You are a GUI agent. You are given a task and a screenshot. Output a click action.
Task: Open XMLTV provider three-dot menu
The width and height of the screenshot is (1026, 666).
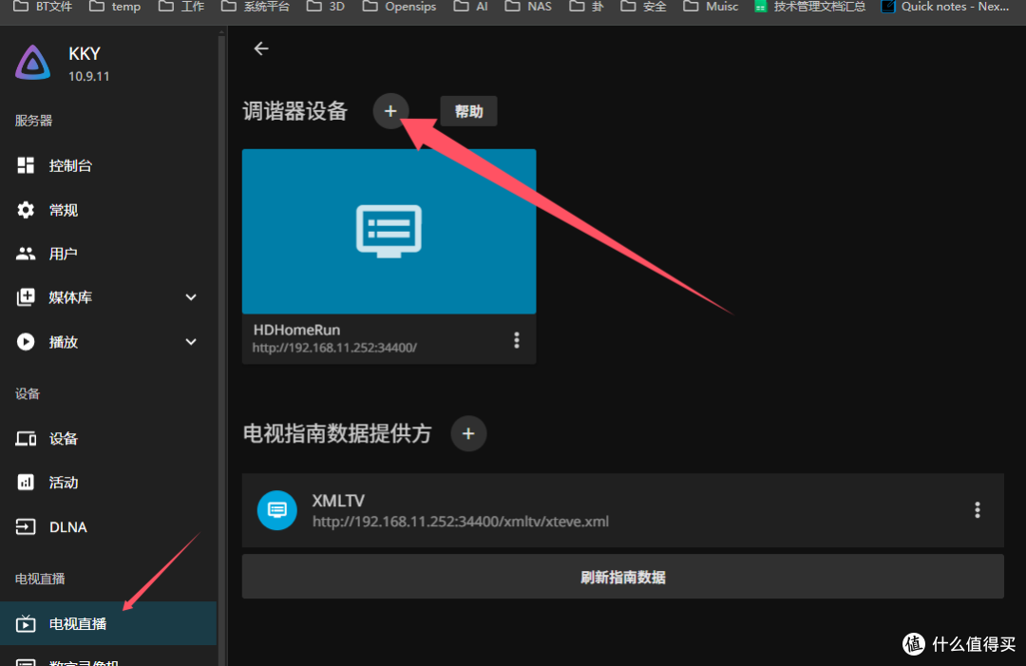pos(977,510)
